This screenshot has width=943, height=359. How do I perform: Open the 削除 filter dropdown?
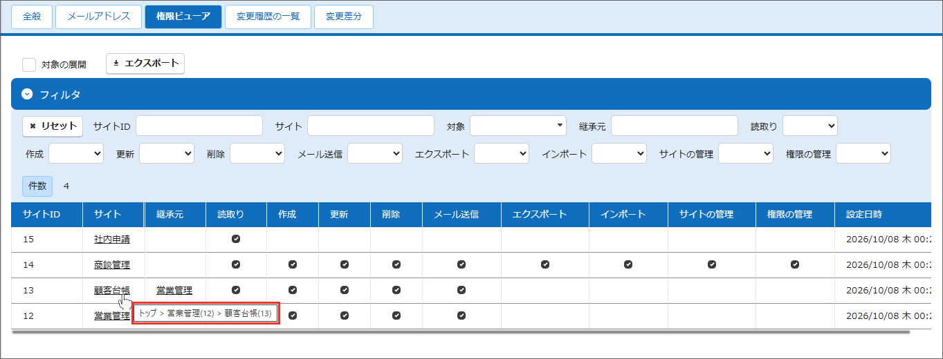[x=257, y=153]
